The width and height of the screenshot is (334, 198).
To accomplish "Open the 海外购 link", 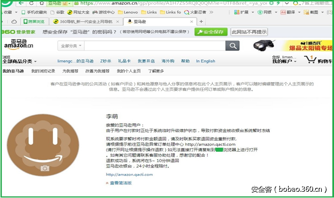I will (x=168, y=61).
